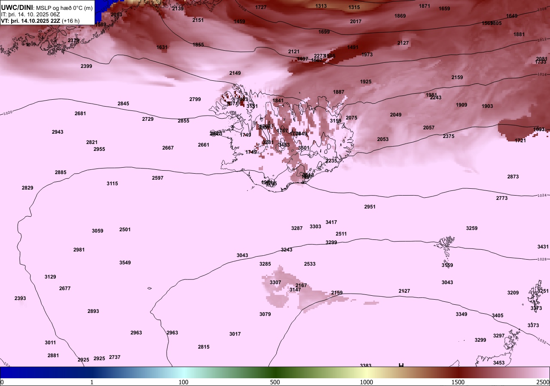Click the valid time line "VT: þri. 14.10.2025 22Z"
The image size is (550, 386).
click(x=31, y=21)
